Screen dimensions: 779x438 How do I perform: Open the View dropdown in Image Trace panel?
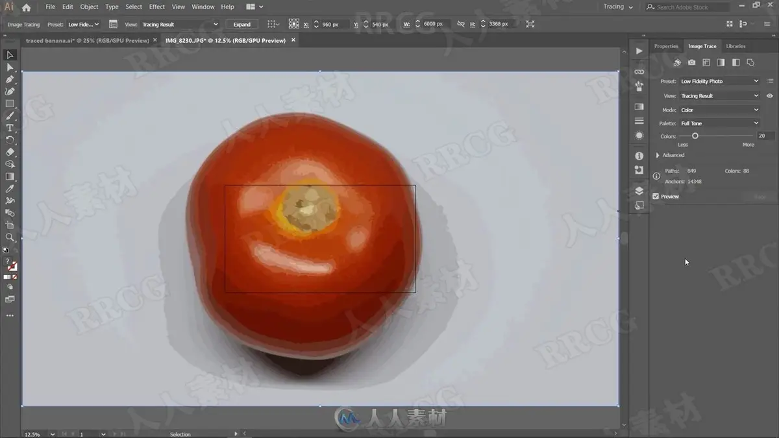[x=719, y=96]
